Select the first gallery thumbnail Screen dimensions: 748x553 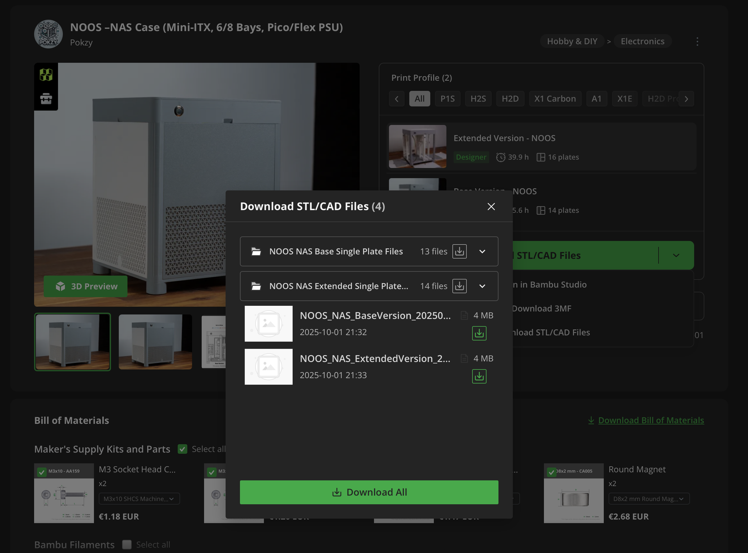[72, 342]
